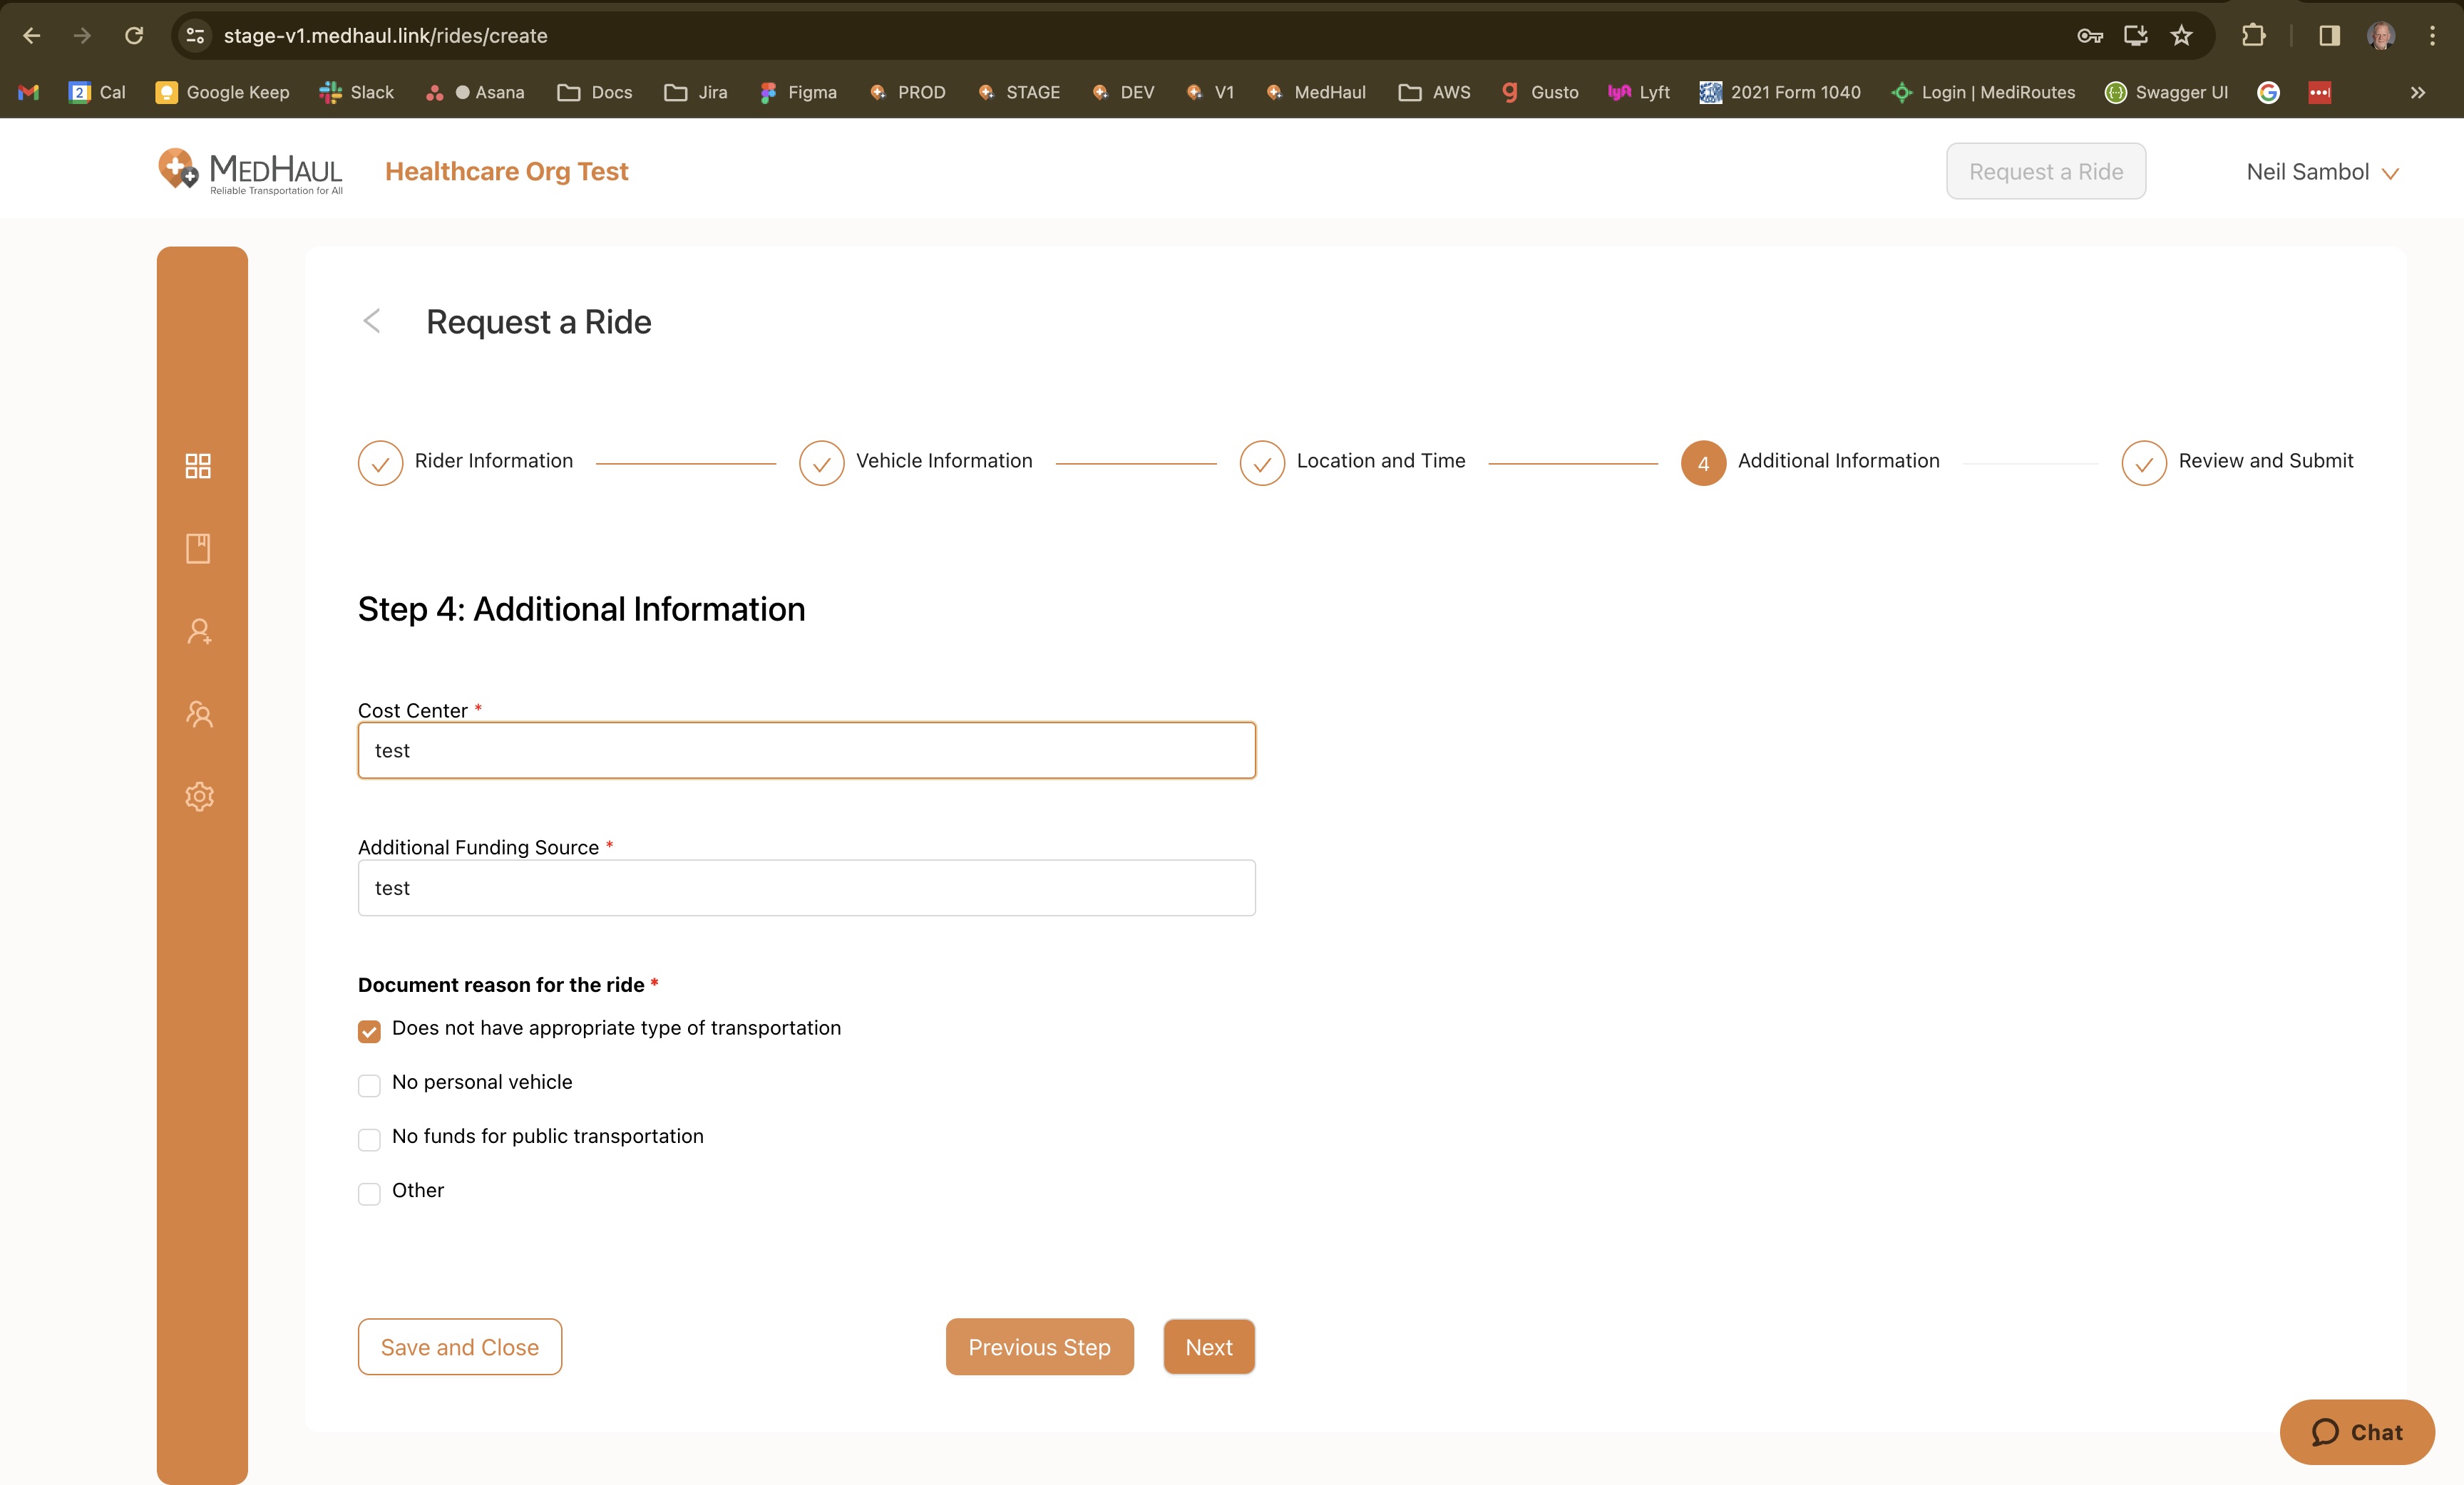The image size is (2464, 1485).
Task: Expand the Neil Sambol user dropdown
Action: (2322, 172)
